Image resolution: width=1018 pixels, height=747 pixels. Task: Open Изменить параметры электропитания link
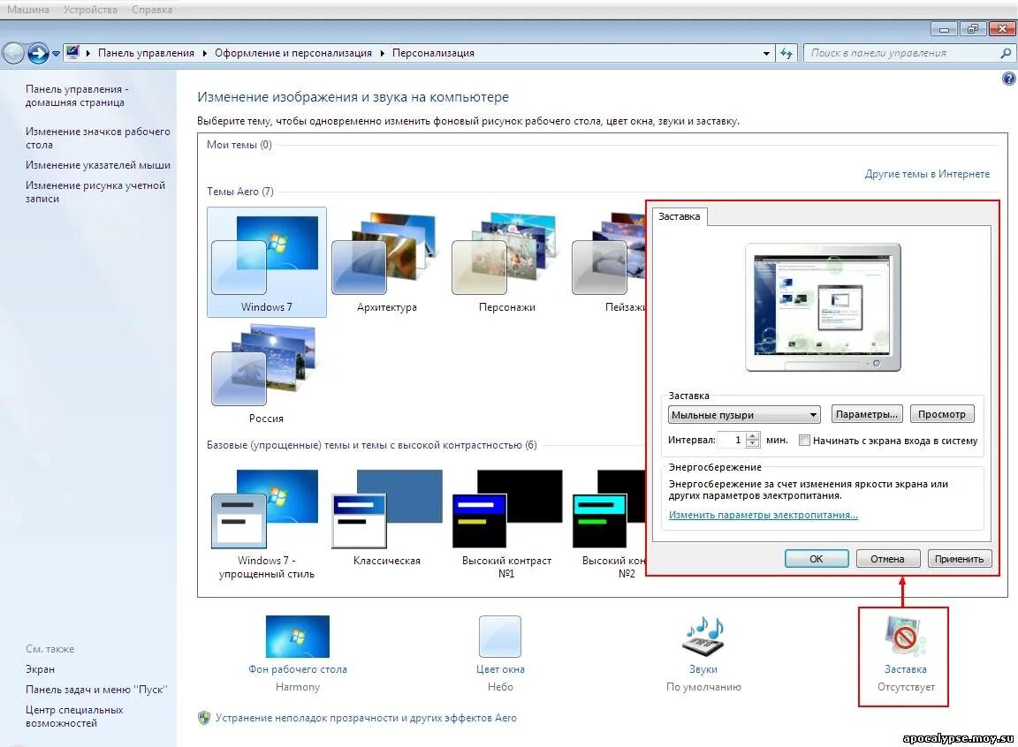763,515
